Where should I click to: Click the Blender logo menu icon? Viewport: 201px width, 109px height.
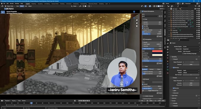(1, 4)
